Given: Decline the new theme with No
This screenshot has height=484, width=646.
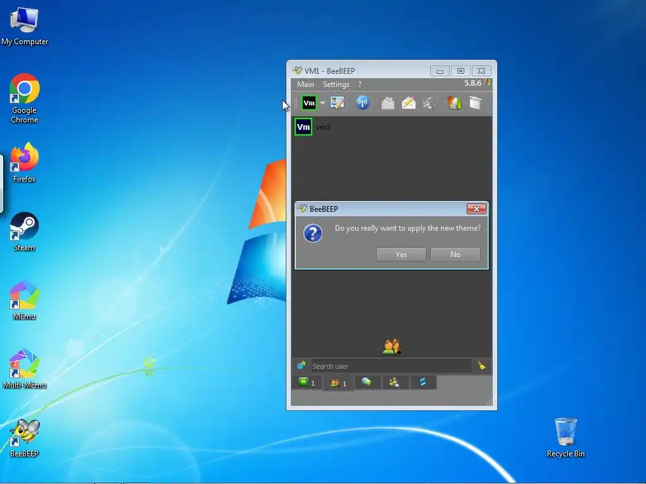Looking at the screenshot, I should [455, 255].
